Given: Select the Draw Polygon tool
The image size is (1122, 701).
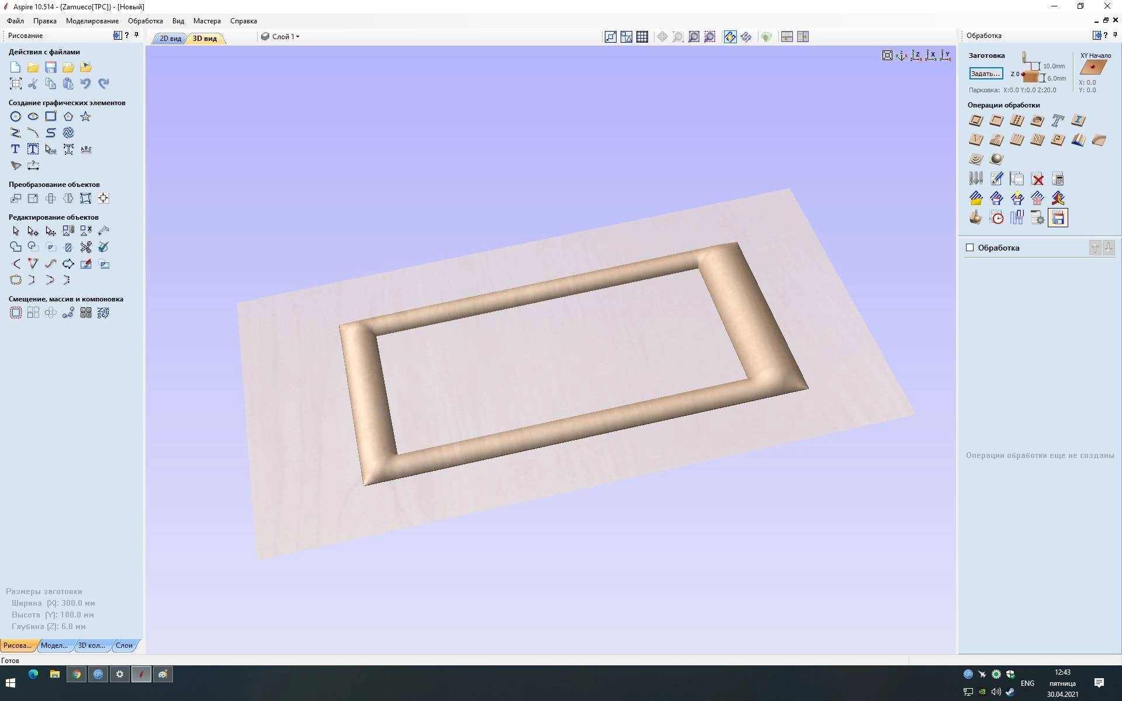Looking at the screenshot, I should (68, 116).
